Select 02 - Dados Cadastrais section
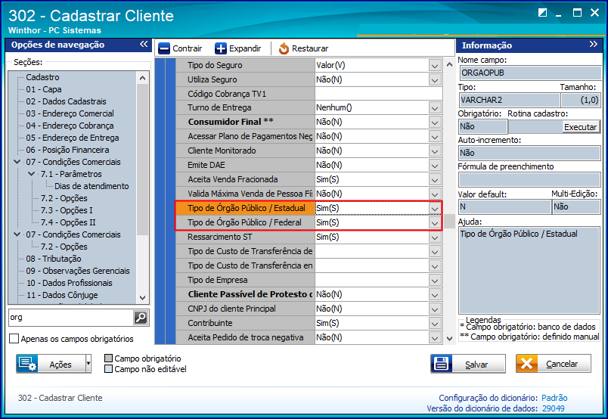 [x=66, y=101]
